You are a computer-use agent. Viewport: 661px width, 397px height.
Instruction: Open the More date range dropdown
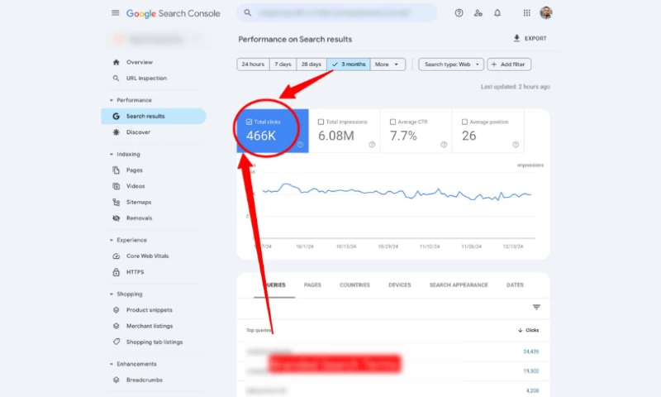[x=388, y=65]
